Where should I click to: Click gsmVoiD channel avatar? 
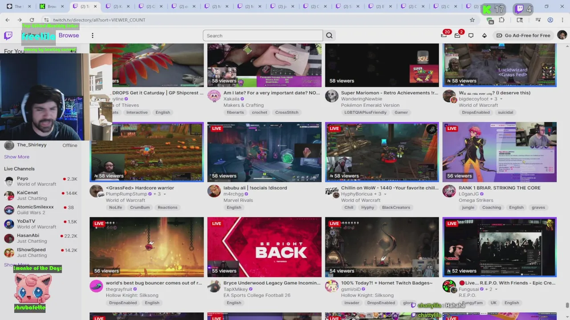click(331, 286)
